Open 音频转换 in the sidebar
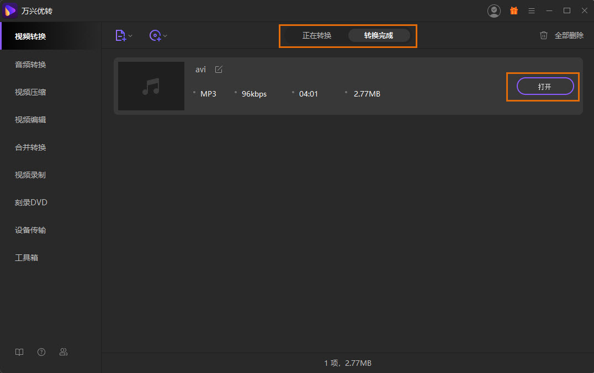This screenshot has width=594, height=373. [x=30, y=65]
